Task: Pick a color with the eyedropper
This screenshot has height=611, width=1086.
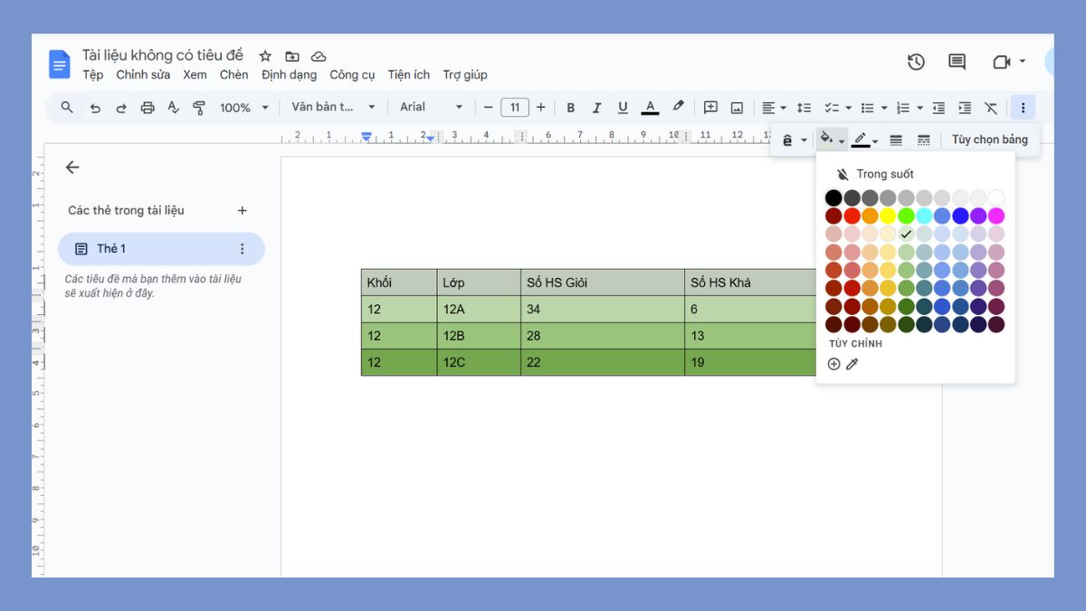Action: click(x=852, y=364)
